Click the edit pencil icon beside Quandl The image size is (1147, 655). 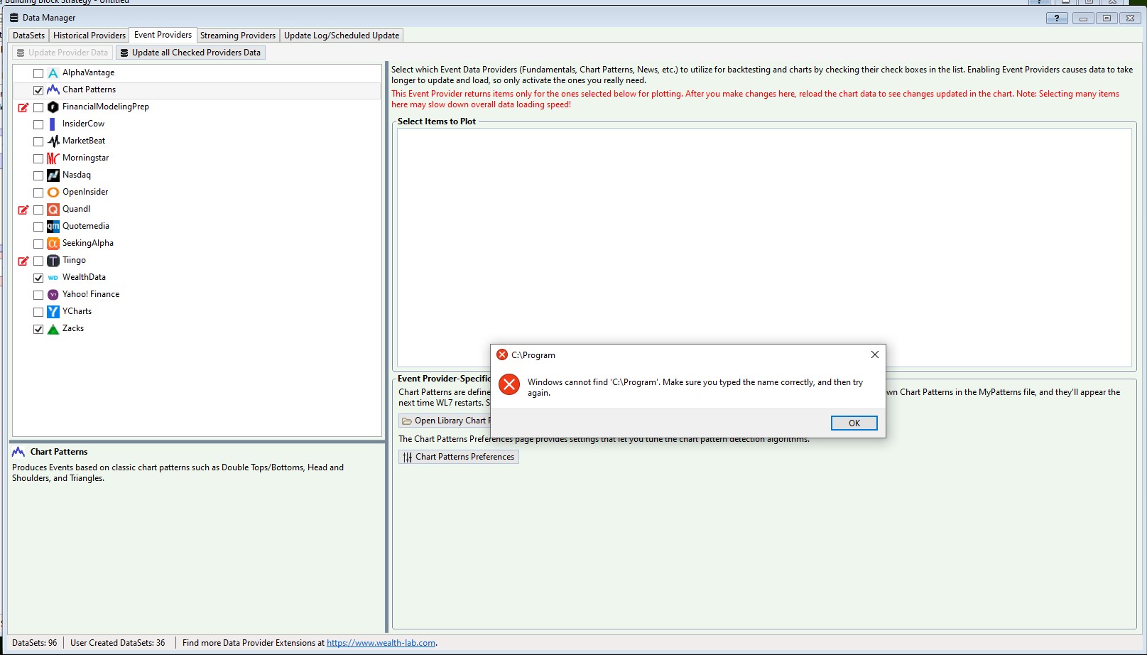tap(23, 210)
